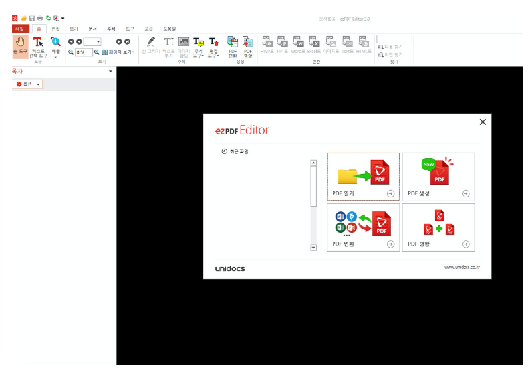The image size is (532, 374).
Task: Open the Edit tools dropdown (편집 도구)
Action: click(213, 47)
